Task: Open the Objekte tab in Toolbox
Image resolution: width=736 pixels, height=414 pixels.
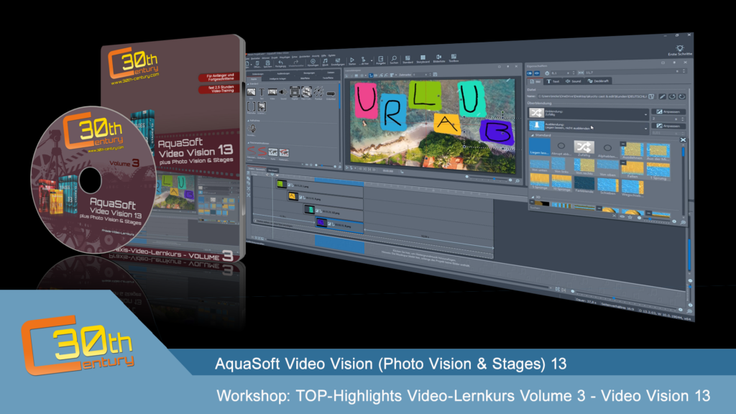Action: coord(254,79)
